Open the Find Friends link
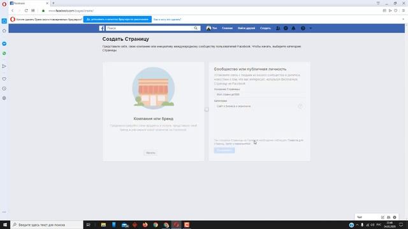 246,28
